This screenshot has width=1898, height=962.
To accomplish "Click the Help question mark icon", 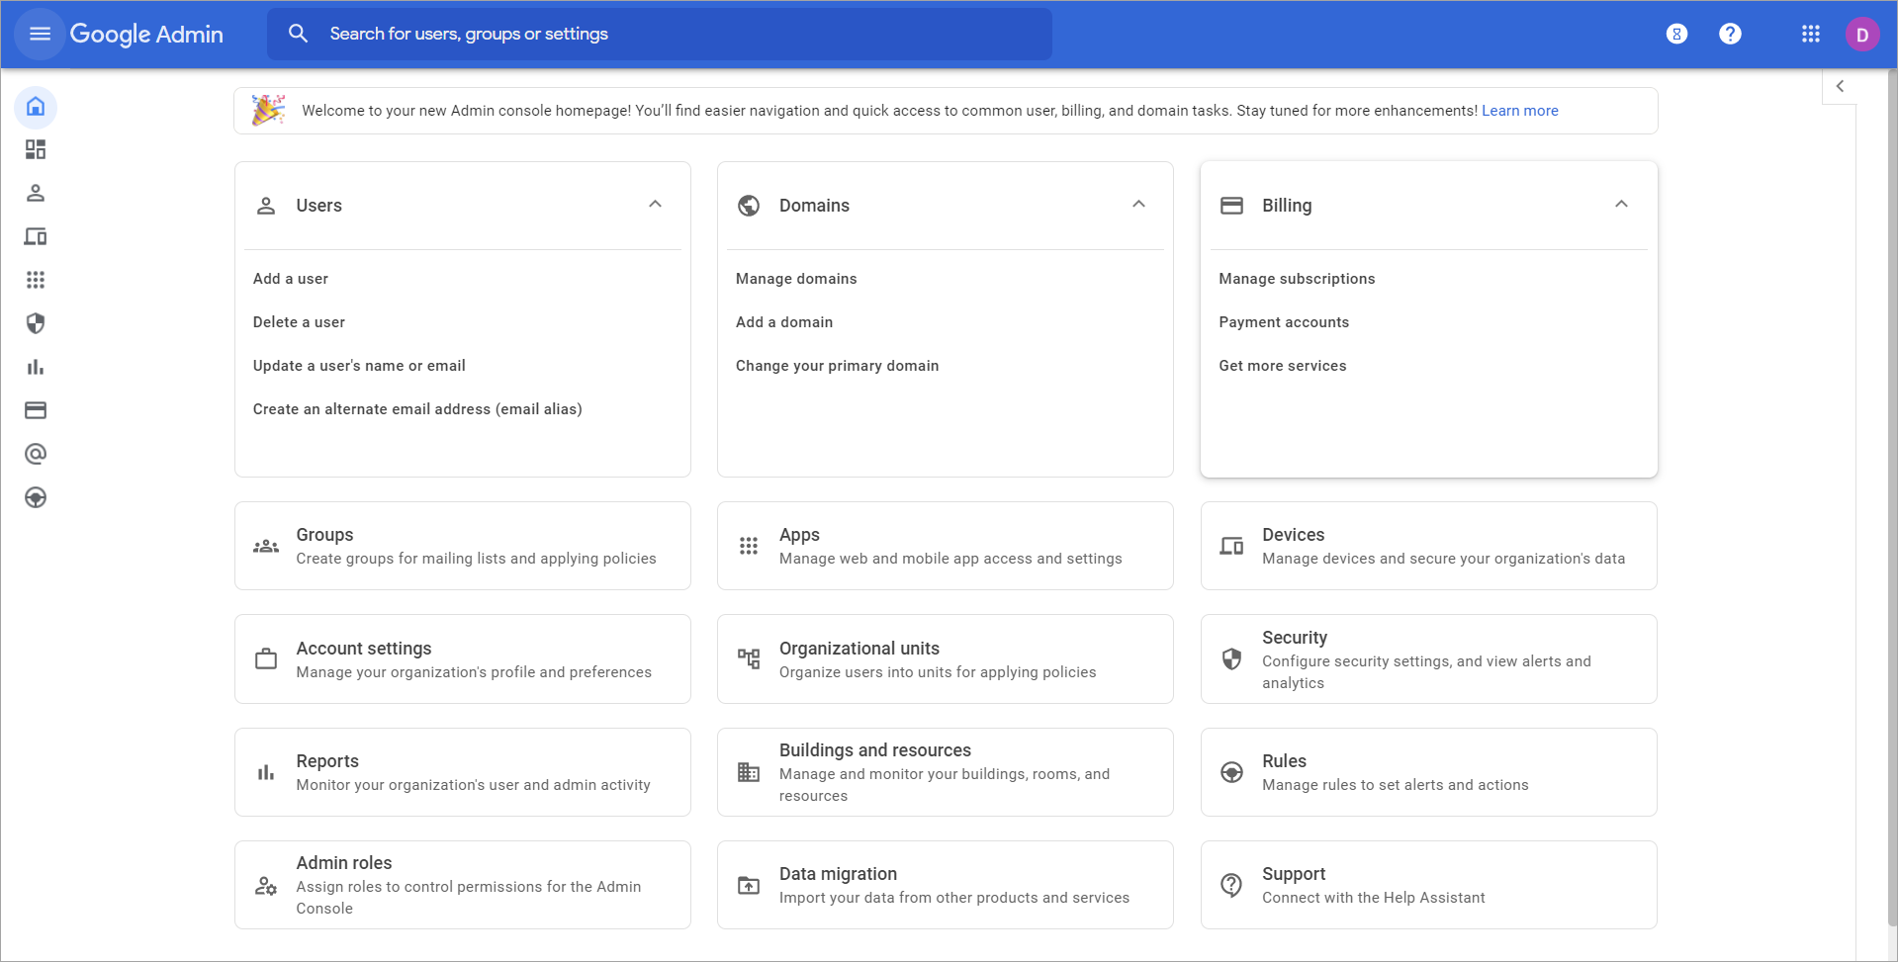I will [x=1729, y=34].
